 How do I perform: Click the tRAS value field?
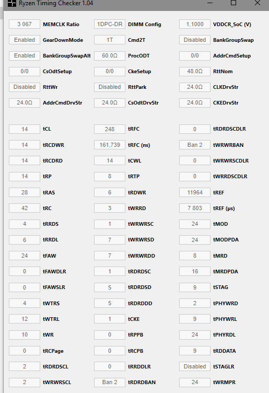[x=25, y=192]
